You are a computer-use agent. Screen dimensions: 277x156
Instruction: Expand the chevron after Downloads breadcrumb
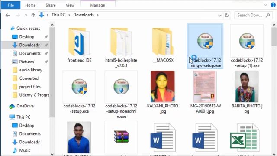(x=98, y=15)
